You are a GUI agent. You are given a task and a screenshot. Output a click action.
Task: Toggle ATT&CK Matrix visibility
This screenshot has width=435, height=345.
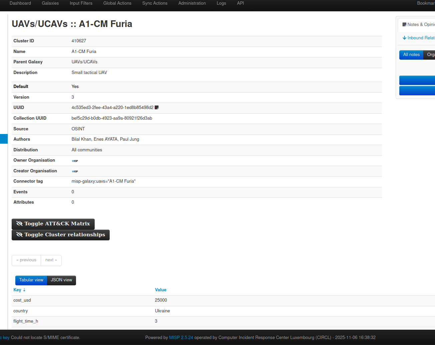tap(53, 224)
